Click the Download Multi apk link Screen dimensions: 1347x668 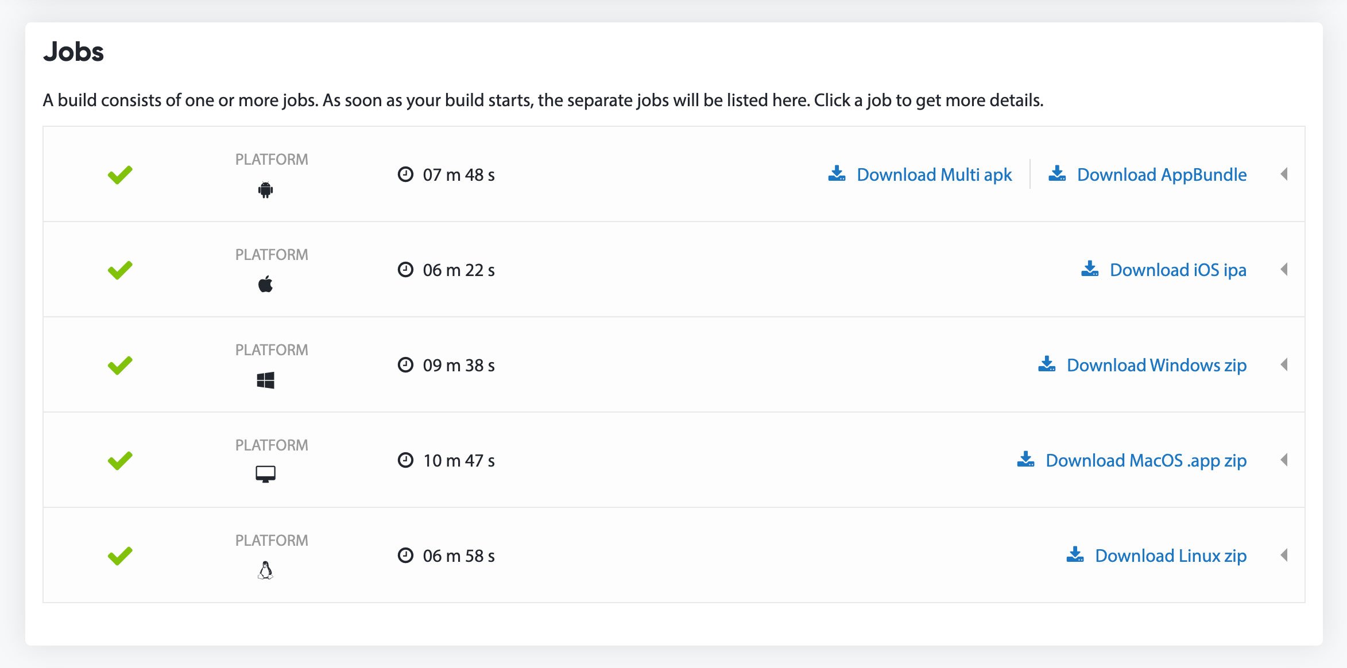click(x=934, y=174)
